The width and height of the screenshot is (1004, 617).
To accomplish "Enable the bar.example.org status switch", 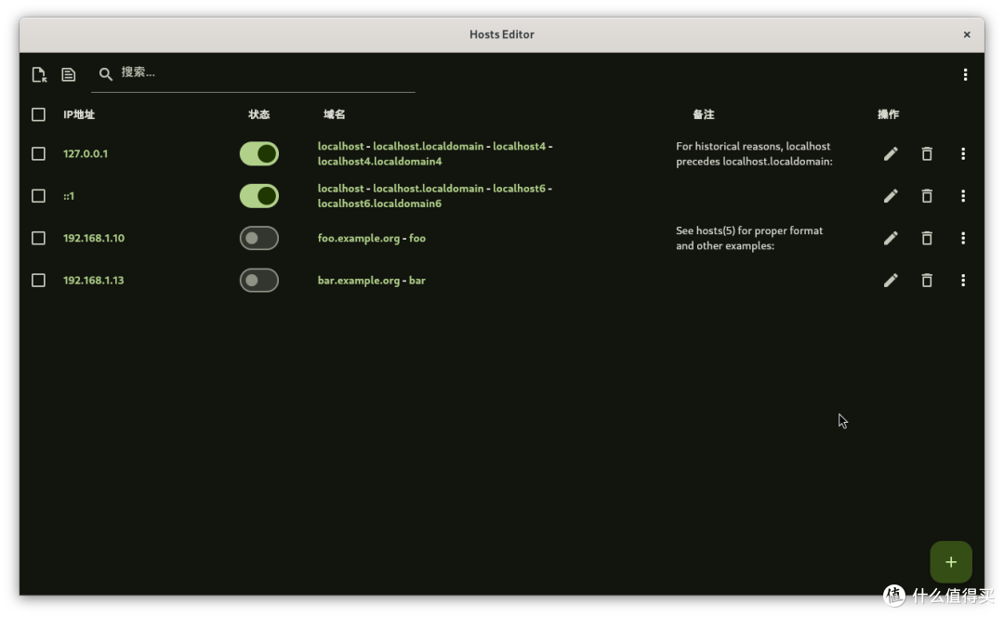I will 259,281.
